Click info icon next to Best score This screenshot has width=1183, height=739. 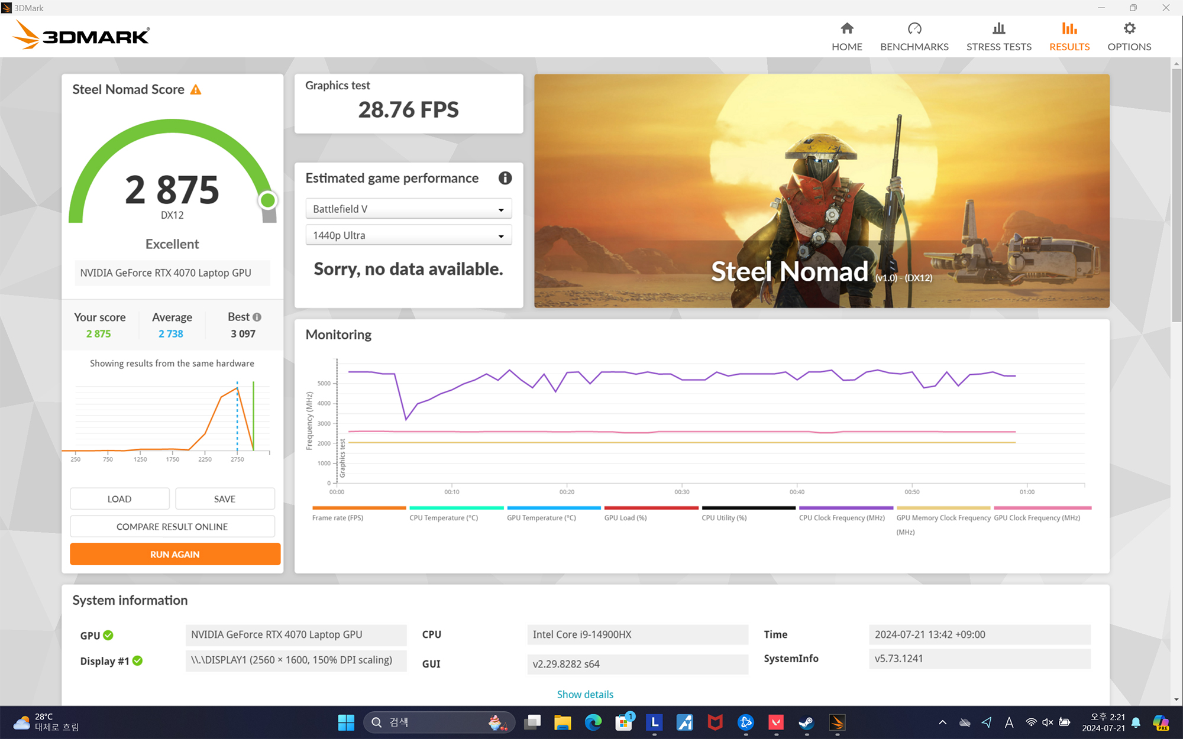(x=257, y=317)
